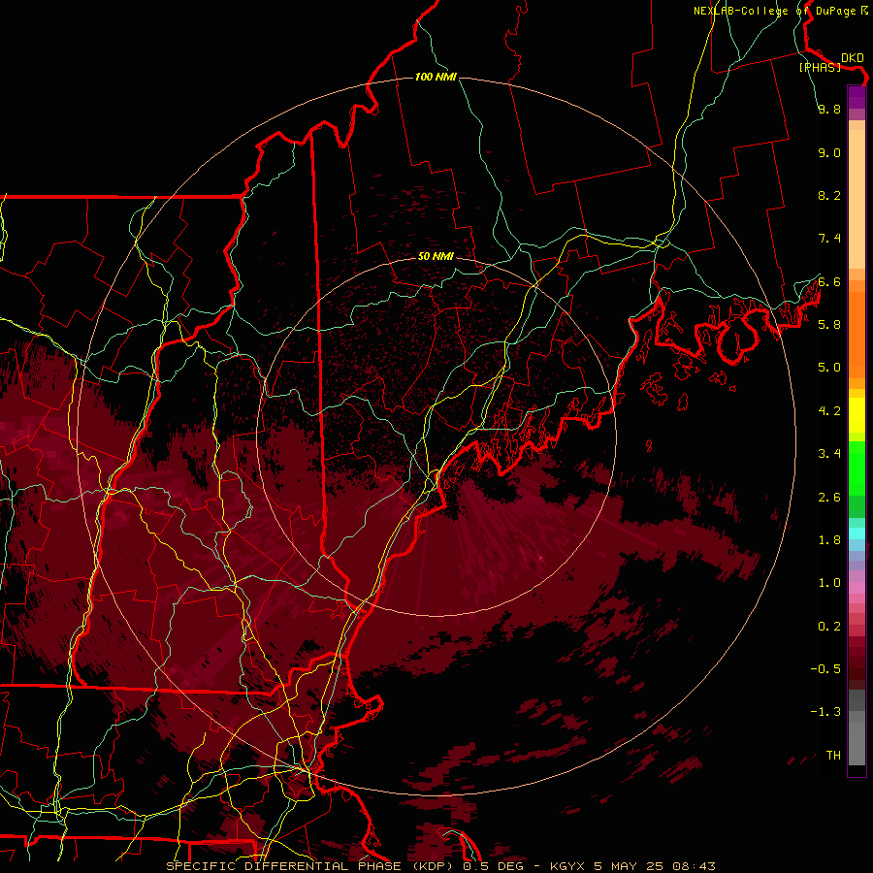This screenshot has height=873, width=873.
Task: Click the 2.6 value on the color scale
Action: tap(829, 498)
